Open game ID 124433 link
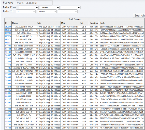Image resolution: width=145 pixels, height=130 pixels. (x=8, y=39)
